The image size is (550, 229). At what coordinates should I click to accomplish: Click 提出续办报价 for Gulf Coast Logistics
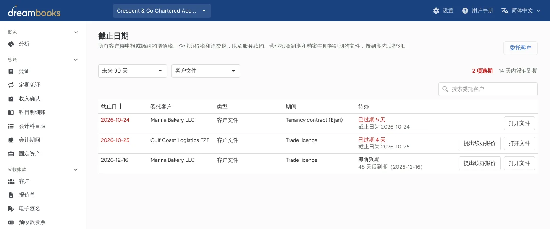(x=480, y=144)
